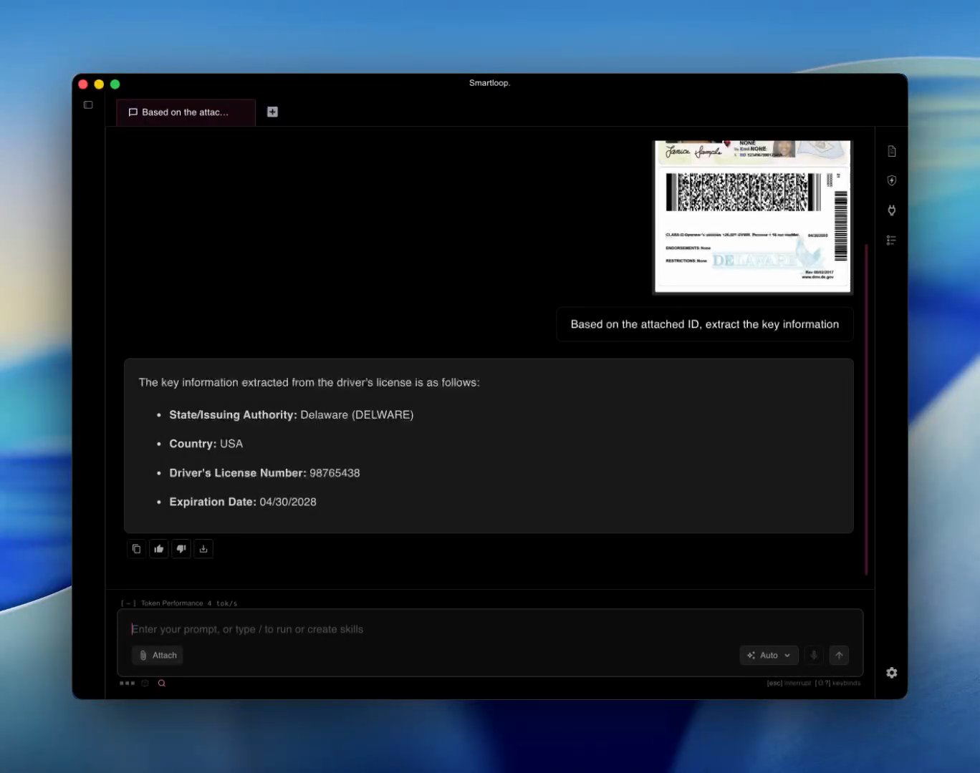Copy the assistant response to clipboard

(x=136, y=549)
